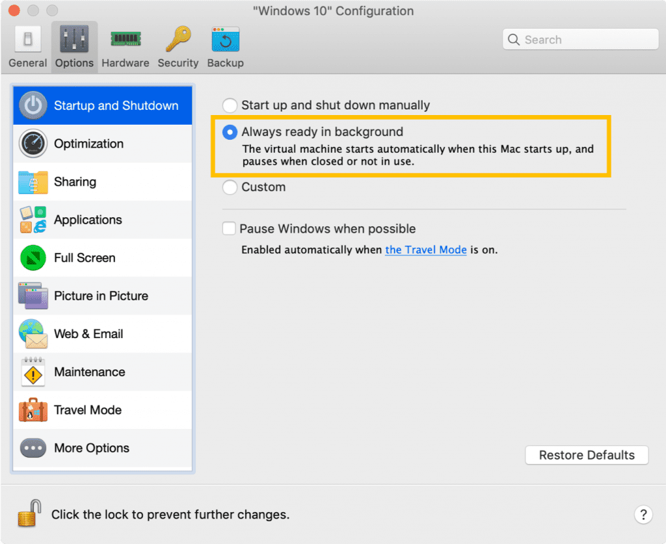Click the Restore Defaults button
666x544 pixels.
point(586,455)
